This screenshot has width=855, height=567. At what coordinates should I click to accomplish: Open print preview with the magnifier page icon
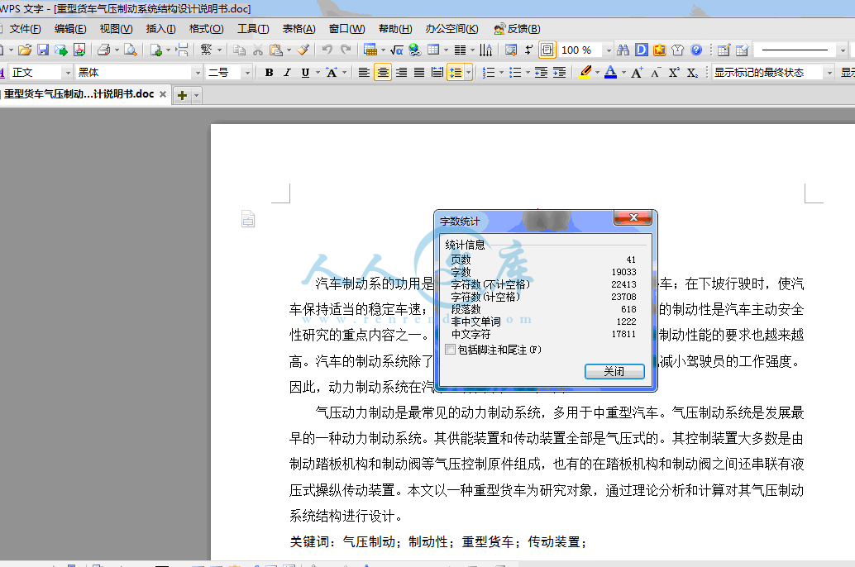click(131, 50)
